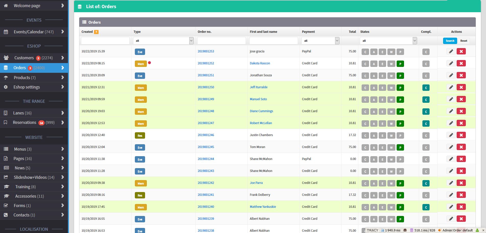
Task: Toggle the W state for order 2019001246
Action: click(x=391, y=136)
